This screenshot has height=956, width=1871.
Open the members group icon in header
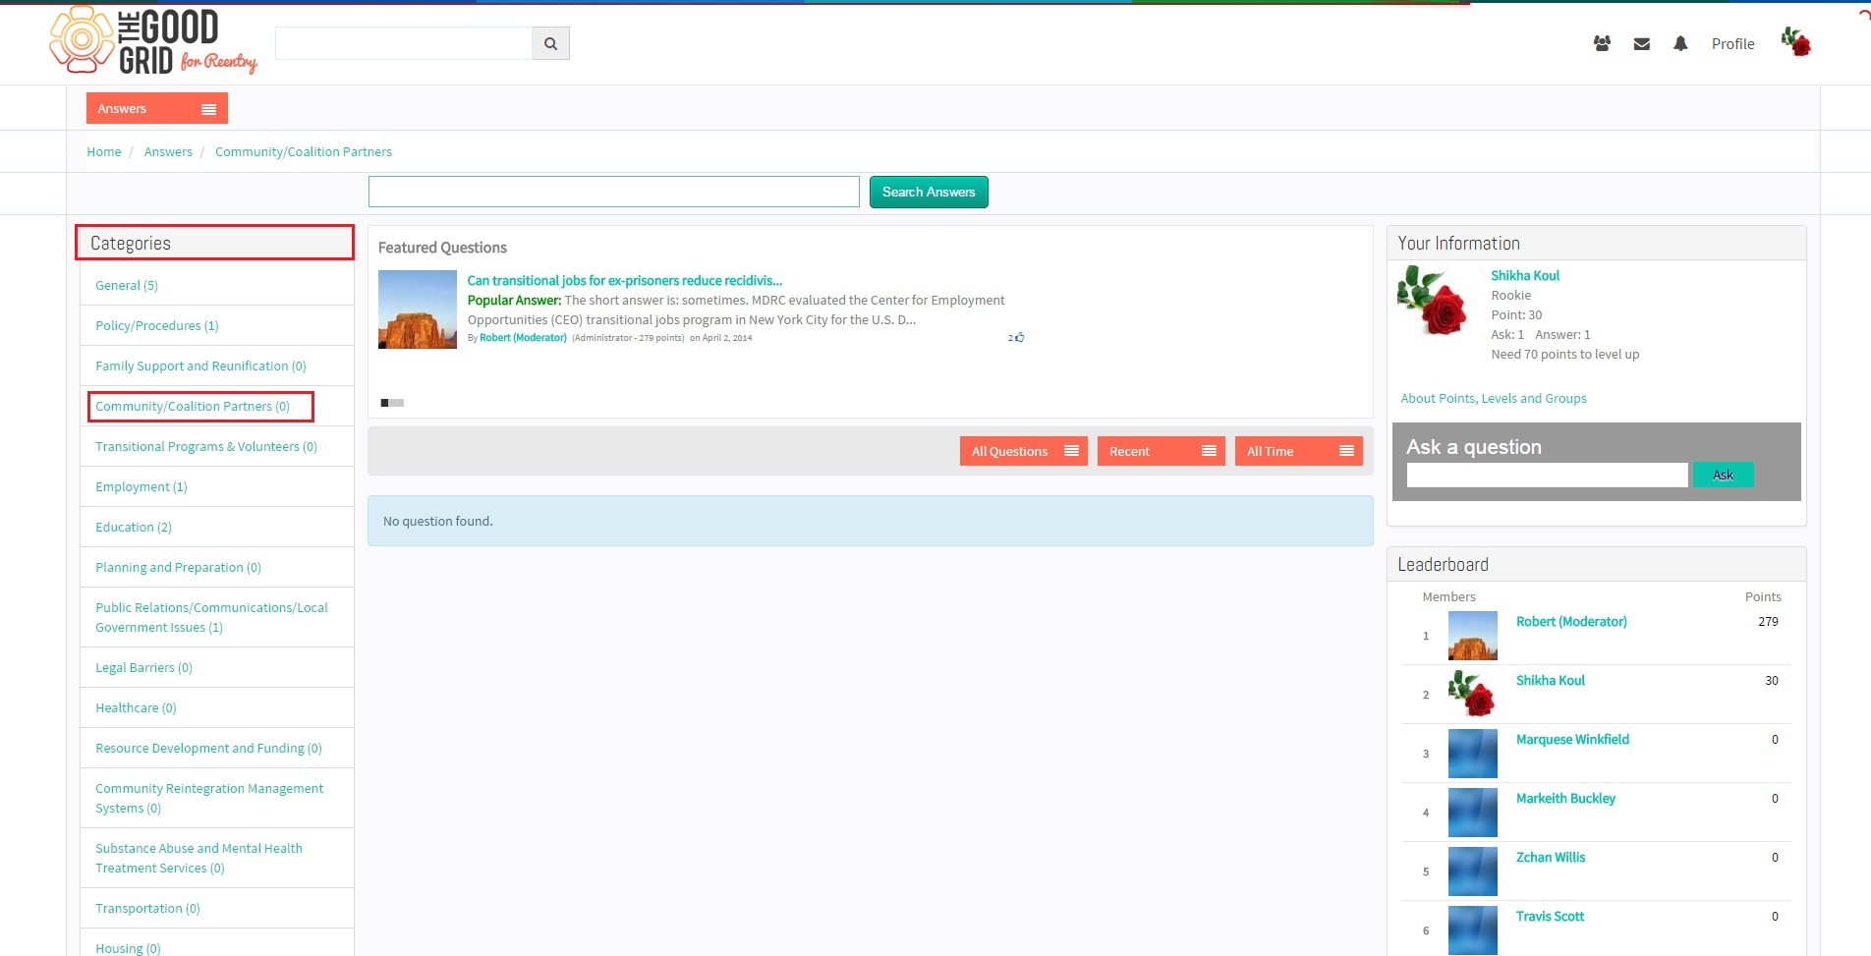pos(1602,43)
